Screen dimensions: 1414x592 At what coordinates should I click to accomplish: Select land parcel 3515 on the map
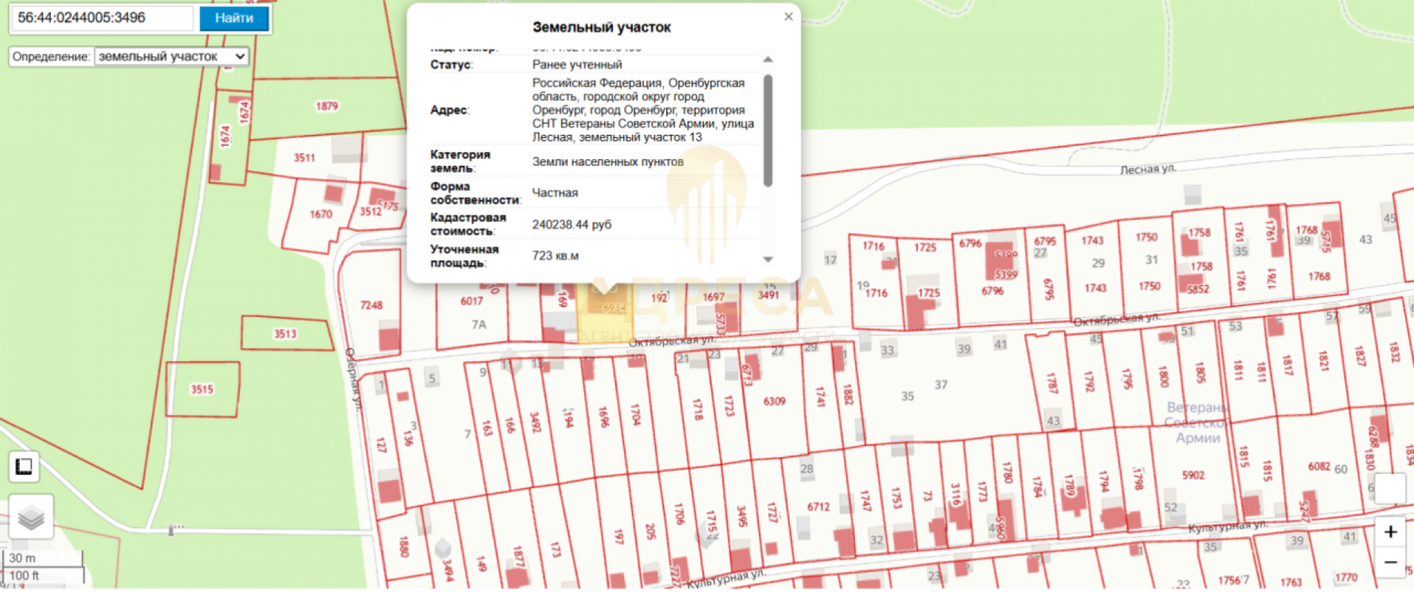[x=202, y=389]
